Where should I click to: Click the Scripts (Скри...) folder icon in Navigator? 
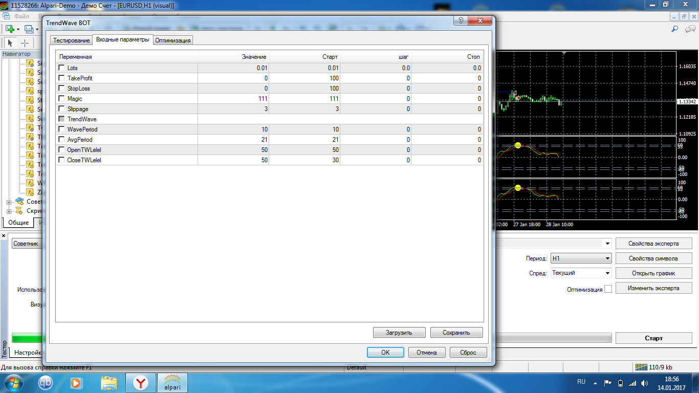(19, 211)
